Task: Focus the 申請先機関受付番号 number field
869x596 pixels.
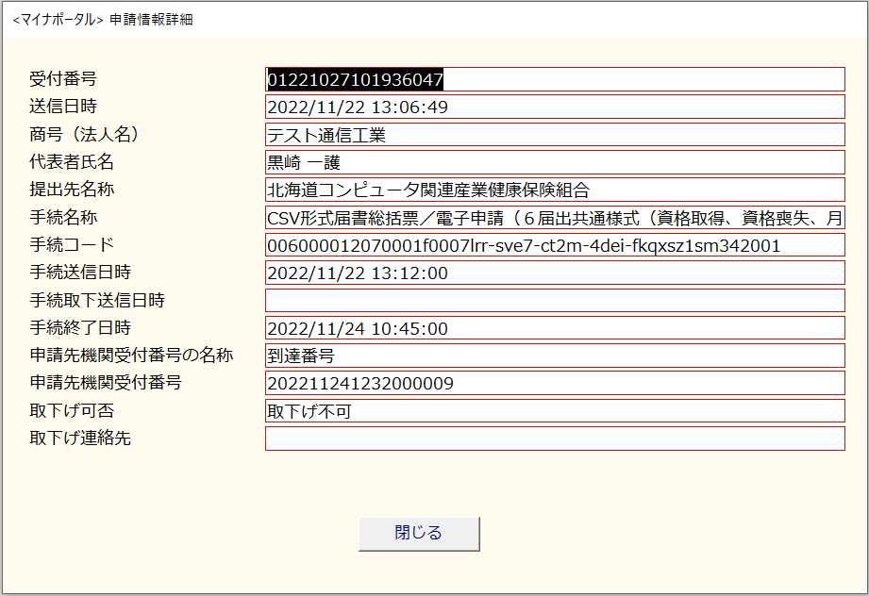Action: [x=554, y=383]
